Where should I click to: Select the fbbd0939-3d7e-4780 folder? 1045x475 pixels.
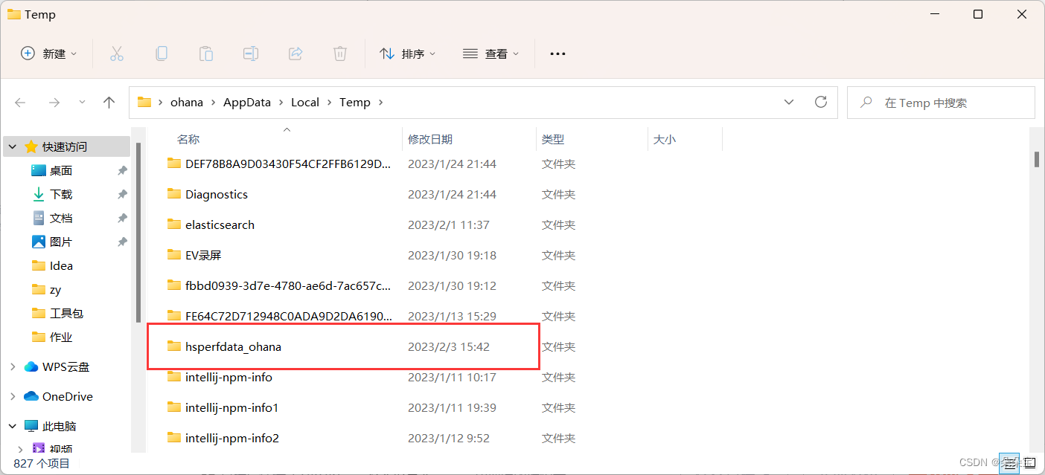(x=288, y=285)
